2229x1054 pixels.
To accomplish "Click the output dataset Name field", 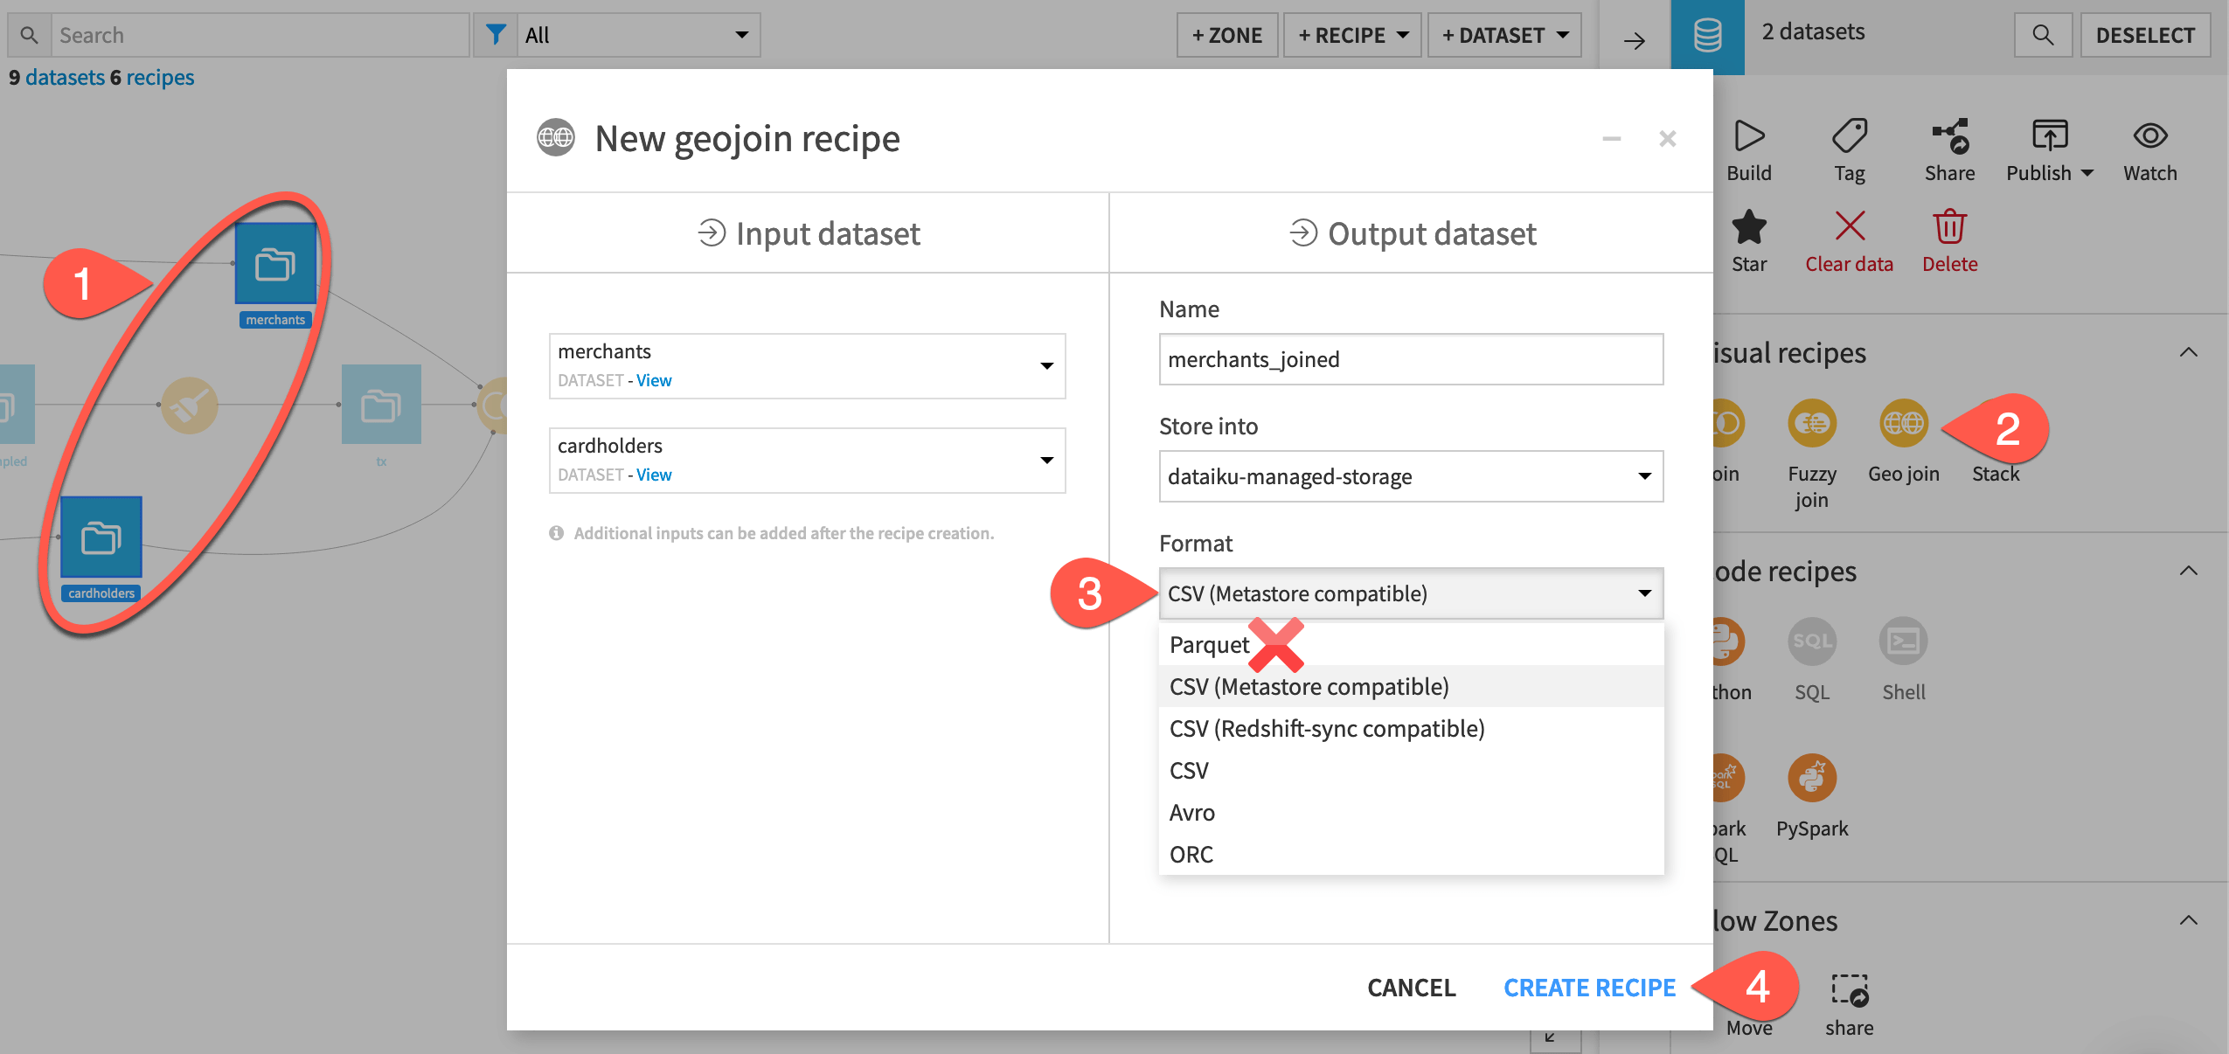I will point(1411,359).
